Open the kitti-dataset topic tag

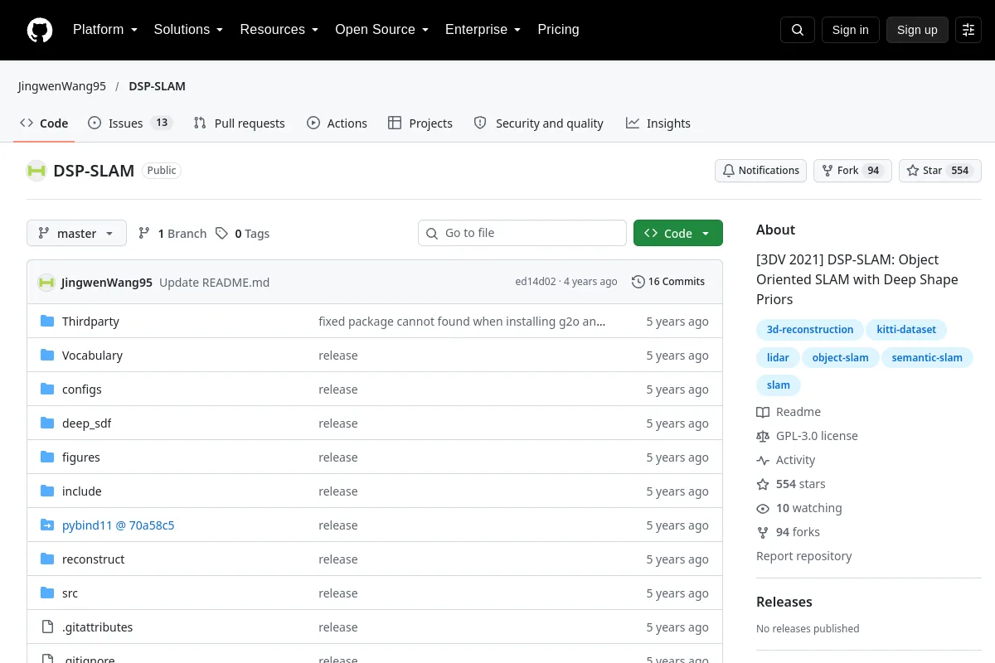pyautogui.click(x=906, y=330)
